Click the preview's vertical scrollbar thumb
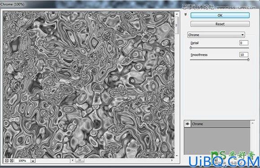The height and width of the screenshot is (168, 260). click(177, 25)
